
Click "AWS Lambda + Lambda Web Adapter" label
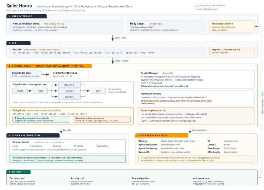41,50
